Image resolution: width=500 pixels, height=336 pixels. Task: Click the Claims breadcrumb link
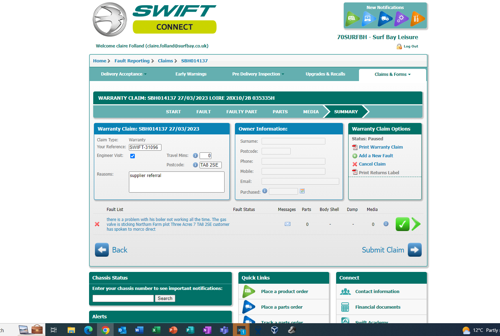[x=165, y=61]
